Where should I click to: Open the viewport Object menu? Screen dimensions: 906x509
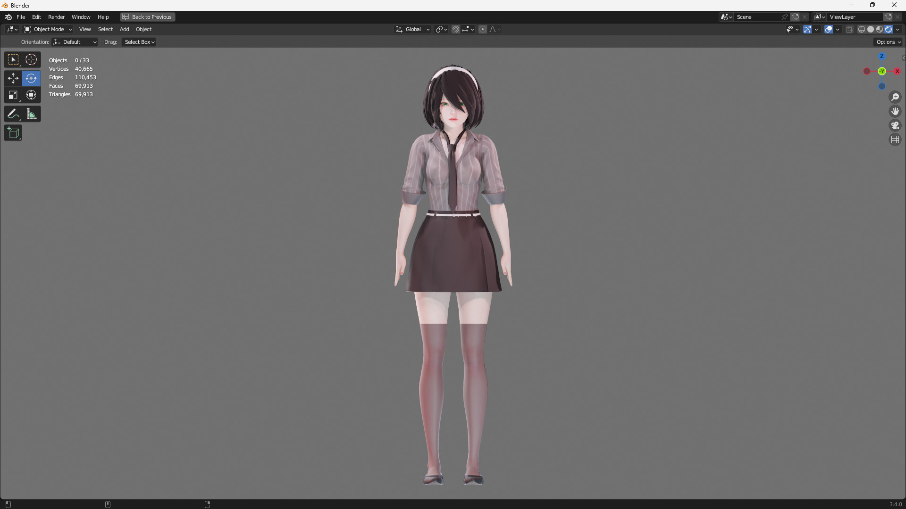coord(144,29)
